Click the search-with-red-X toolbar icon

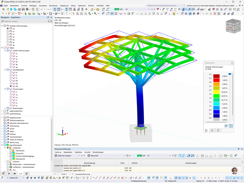point(213,9)
